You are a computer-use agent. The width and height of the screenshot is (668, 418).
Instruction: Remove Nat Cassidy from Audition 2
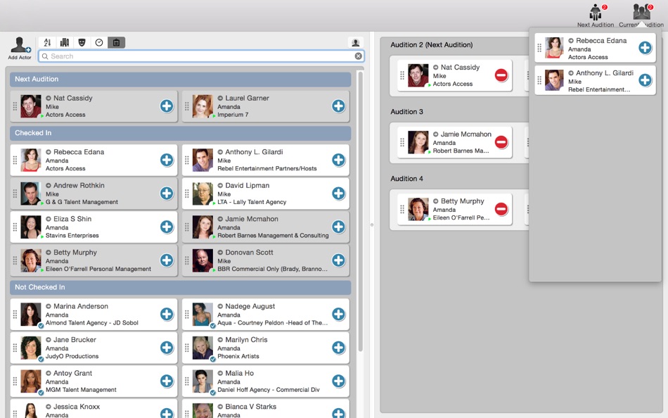click(x=501, y=75)
